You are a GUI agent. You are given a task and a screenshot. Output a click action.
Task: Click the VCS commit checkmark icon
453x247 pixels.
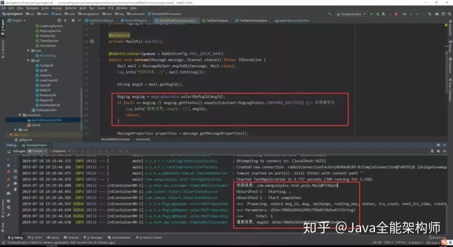417,14
